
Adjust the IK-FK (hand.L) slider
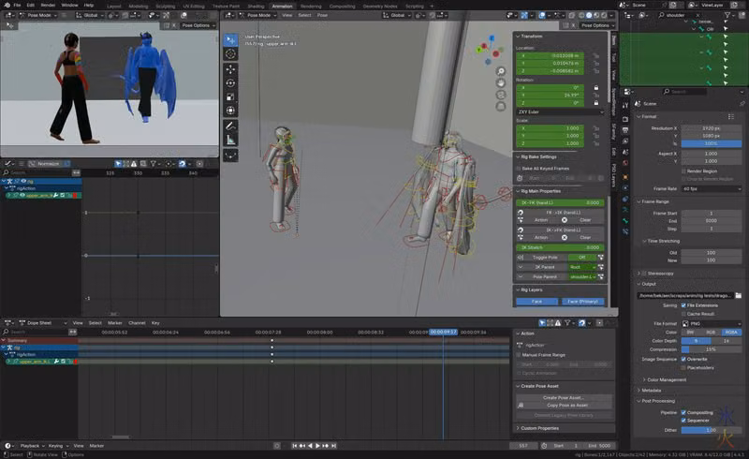point(560,202)
